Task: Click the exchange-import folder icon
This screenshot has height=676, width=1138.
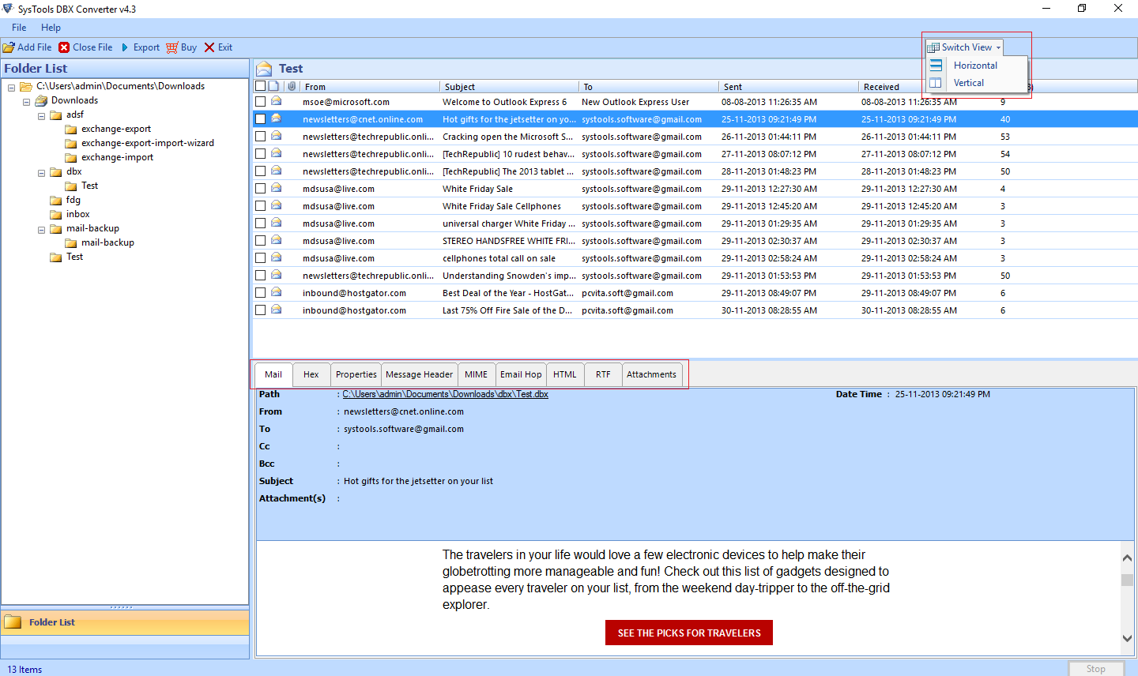Action: [x=71, y=158]
